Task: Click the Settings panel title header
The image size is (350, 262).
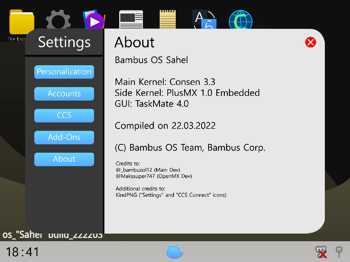Action: [x=64, y=42]
